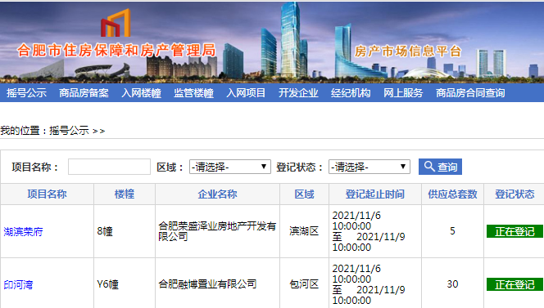Open 经纪机构 in the navigation bar

(351, 93)
